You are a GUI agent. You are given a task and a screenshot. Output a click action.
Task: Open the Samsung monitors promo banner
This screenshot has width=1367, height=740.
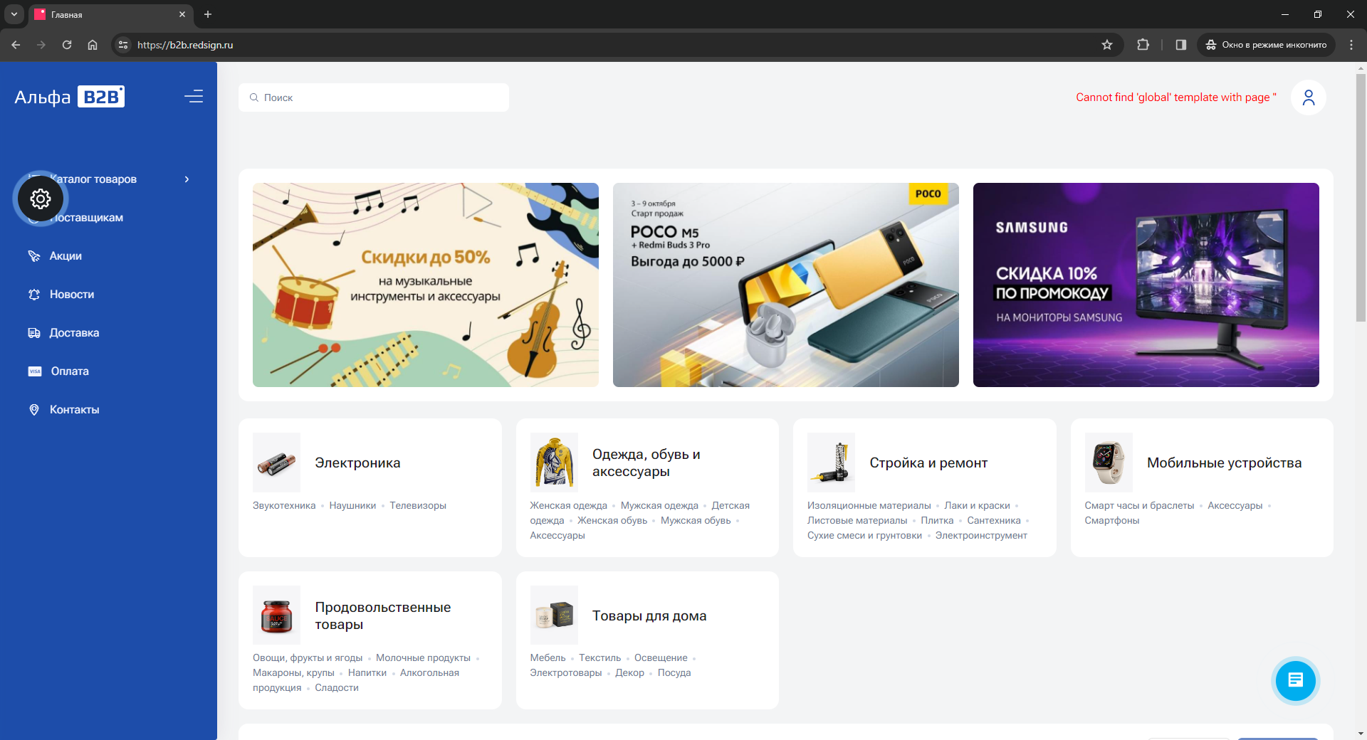1146,285
